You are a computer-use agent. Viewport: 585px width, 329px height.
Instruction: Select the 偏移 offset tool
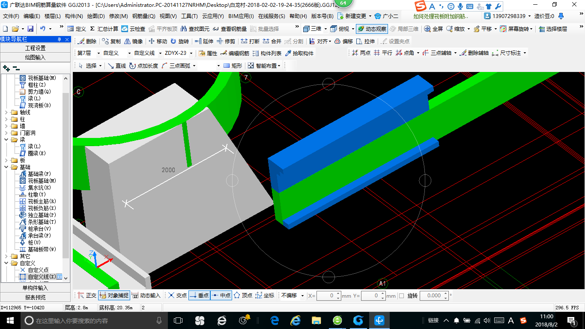coord(343,41)
